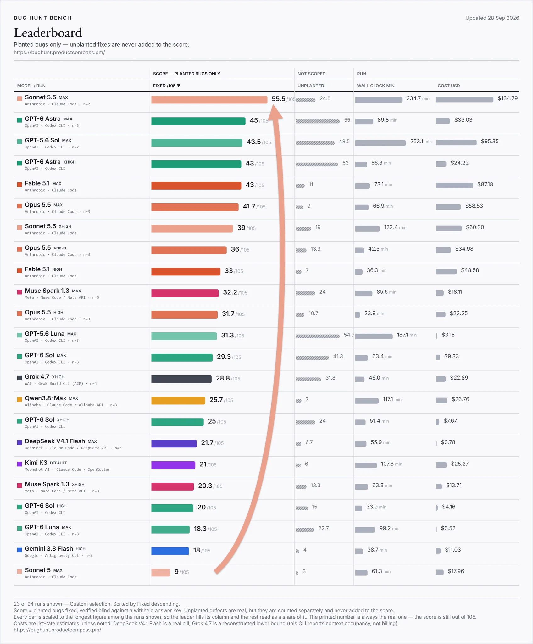Click the Updated 28 Sep 2026 date
This screenshot has height=644, width=533.
pos(492,18)
